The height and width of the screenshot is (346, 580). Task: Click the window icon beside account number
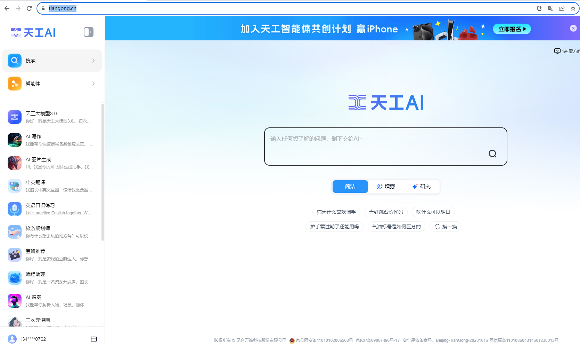click(x=94, y=339)
